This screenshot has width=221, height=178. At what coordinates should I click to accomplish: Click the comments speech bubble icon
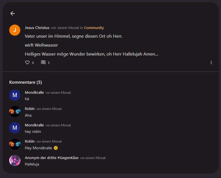43,62
